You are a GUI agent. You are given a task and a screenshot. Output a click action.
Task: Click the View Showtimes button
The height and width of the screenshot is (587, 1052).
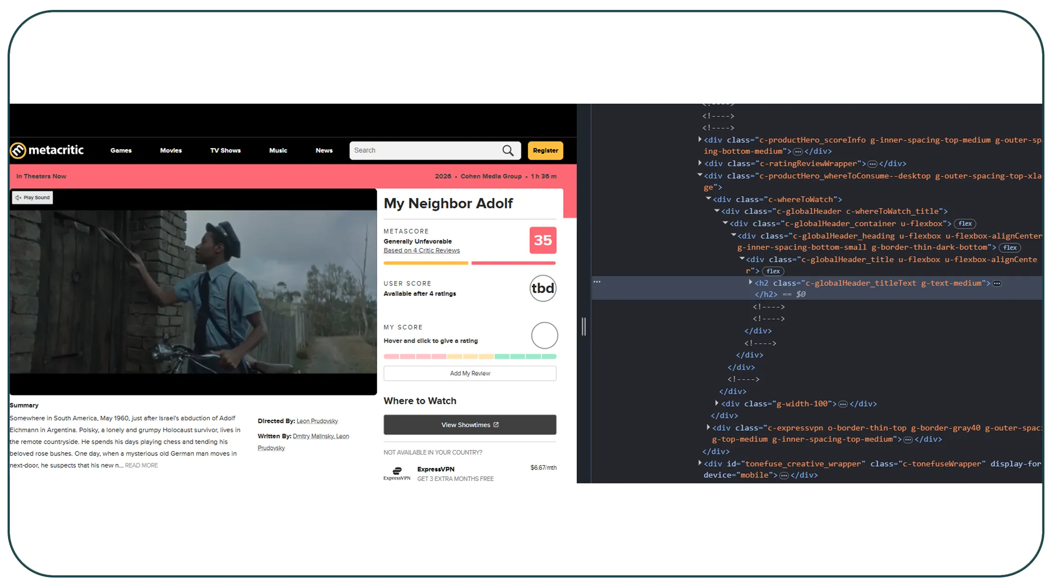(x=470, y=425)
